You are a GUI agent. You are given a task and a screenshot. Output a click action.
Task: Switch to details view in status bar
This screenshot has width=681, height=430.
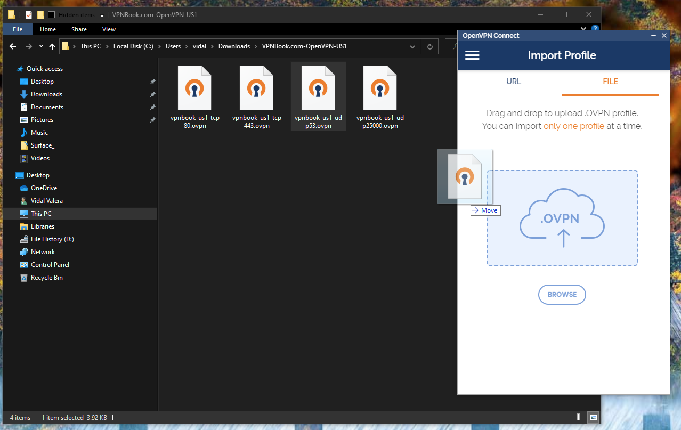(x=581, y=417)
